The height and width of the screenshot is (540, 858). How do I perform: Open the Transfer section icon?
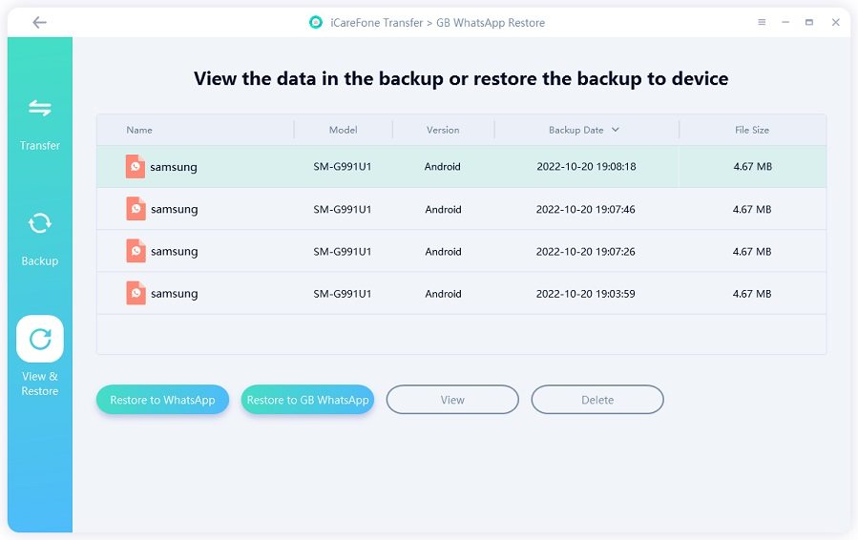(40, 108)
